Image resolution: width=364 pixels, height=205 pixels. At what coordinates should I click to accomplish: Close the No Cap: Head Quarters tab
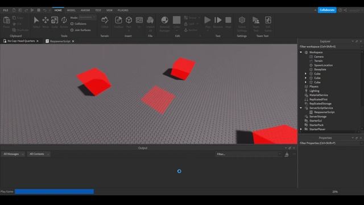38,41
